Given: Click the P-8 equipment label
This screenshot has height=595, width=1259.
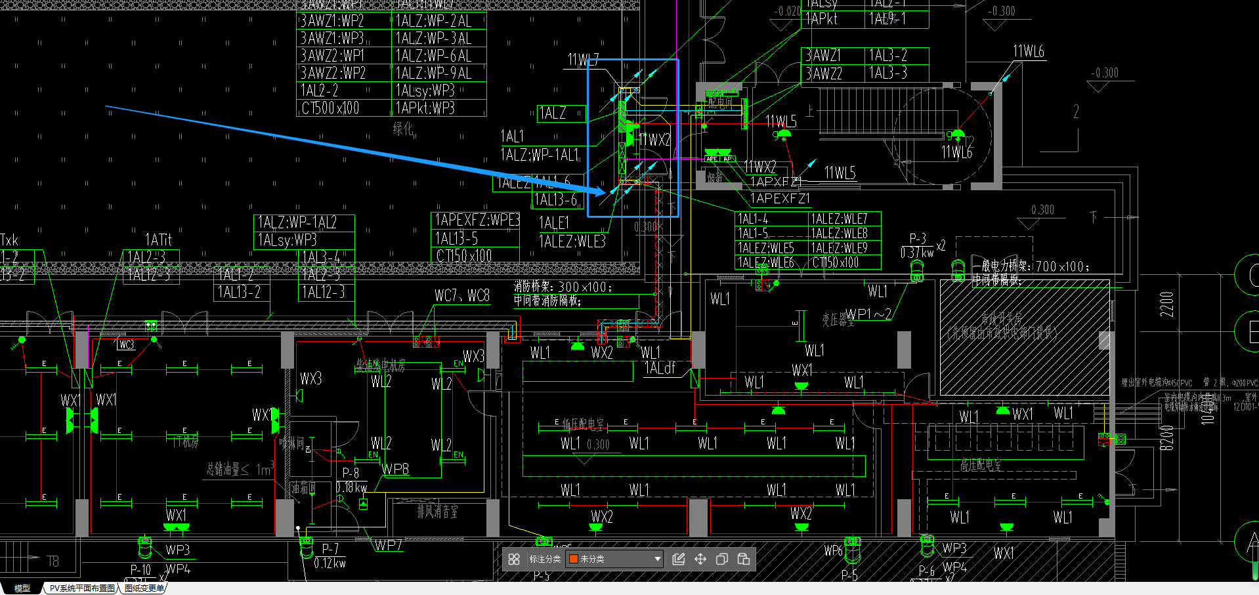Looking at the screenshot, I should [x=351, y=472].
